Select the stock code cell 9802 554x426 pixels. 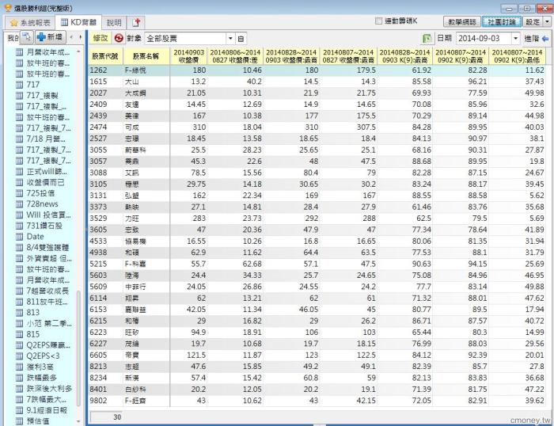(x=105, y=401)
